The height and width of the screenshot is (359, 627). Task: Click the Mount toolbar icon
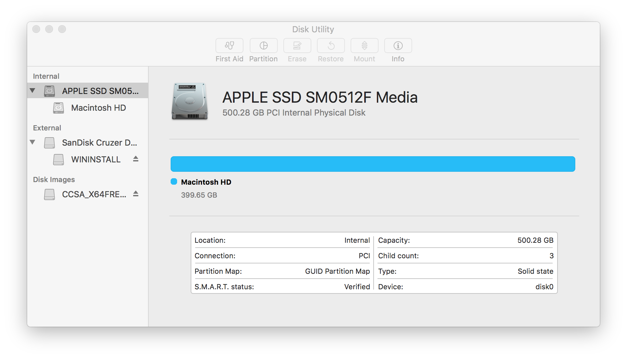[x=364, y=46]
